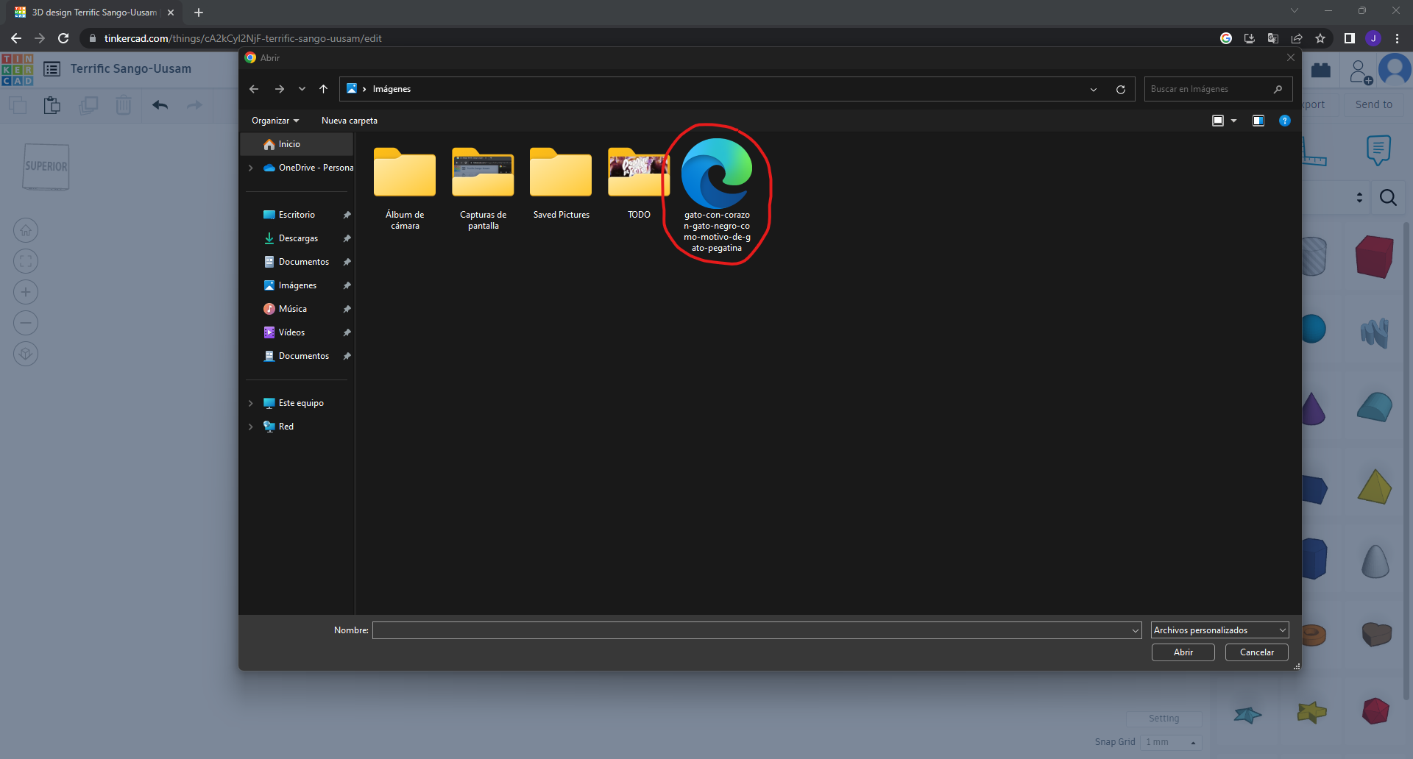Select Este equipo in the navigation pane
The image size is (1413, 759).
click(301, 403)
